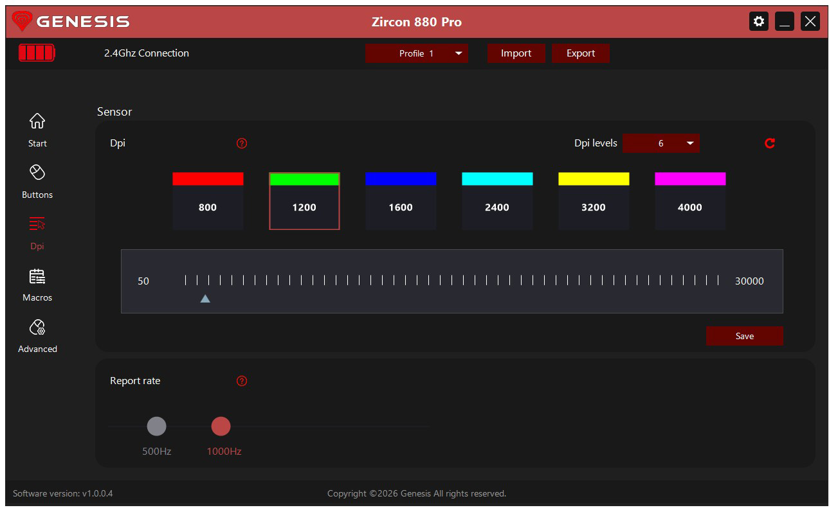The height and width of the screenshot is (510, 829).
Task: Click the Zircon 880 Pro title
Action: tap(417, 22)
